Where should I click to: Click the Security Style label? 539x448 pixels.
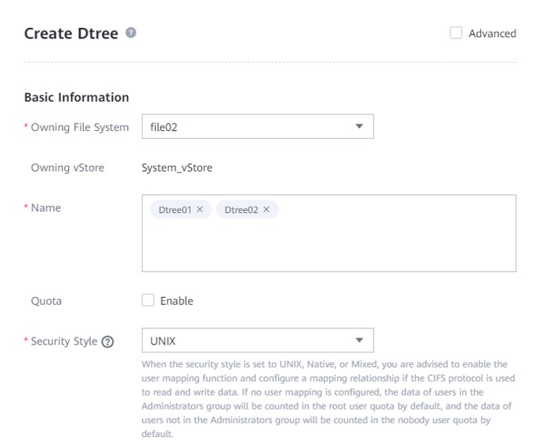(64, 341)
